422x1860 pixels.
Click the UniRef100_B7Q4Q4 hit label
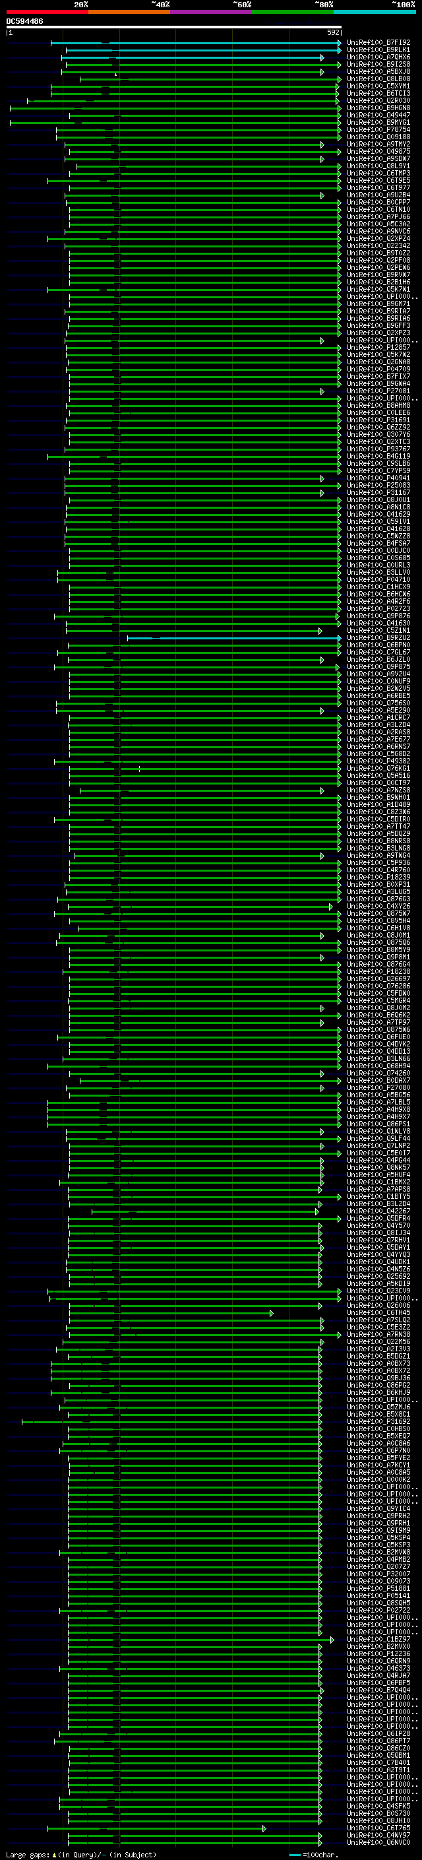click(378, 1690)
